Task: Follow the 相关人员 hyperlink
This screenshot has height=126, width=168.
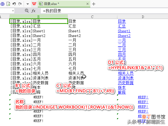Action: [126, 73]
